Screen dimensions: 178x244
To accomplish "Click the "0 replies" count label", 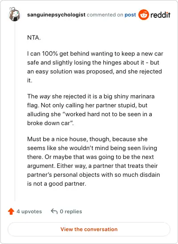I will [x=71, y=211].
